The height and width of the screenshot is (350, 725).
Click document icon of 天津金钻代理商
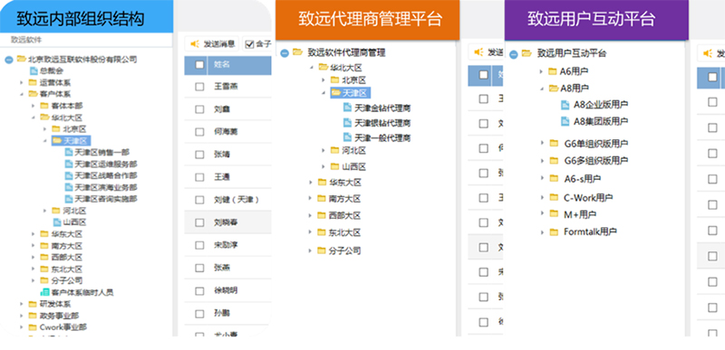tap(348, 108)
